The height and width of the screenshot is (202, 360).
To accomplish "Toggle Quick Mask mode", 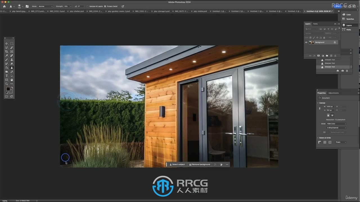I will [6, 97].
